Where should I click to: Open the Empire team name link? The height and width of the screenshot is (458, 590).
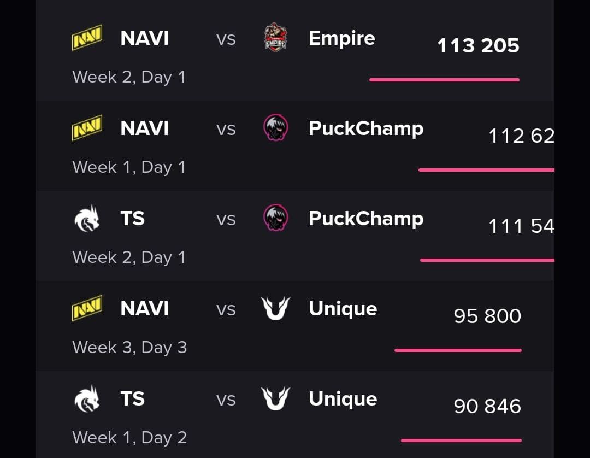pos(341,38)
